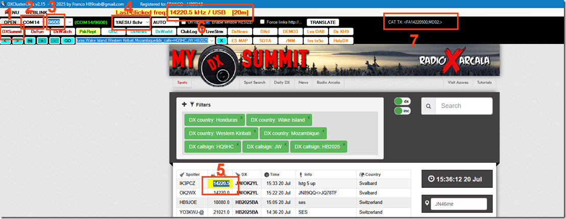Screen dimensions: 566x219
Task: Remove the DX callsign: HB2025 filter
Action: pos(343,144)
